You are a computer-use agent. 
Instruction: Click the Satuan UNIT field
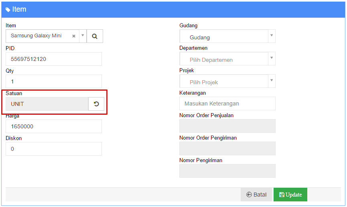click(47, 104)
